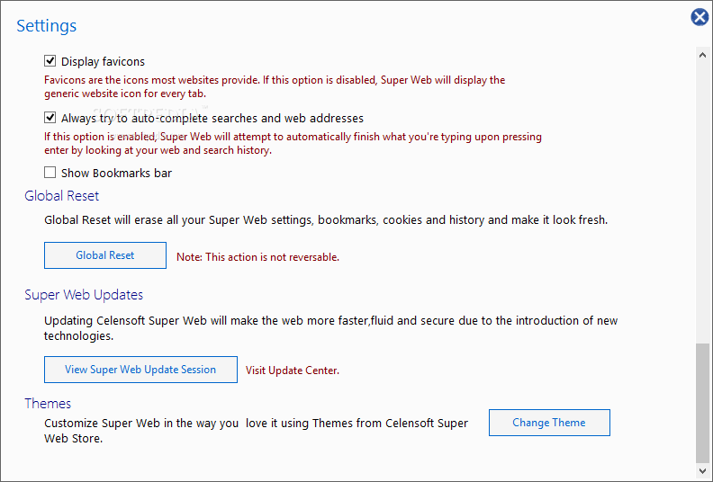Click the Super Web Updates heading
This screenshot has height=482, width=713.
(x=84, y=295)
